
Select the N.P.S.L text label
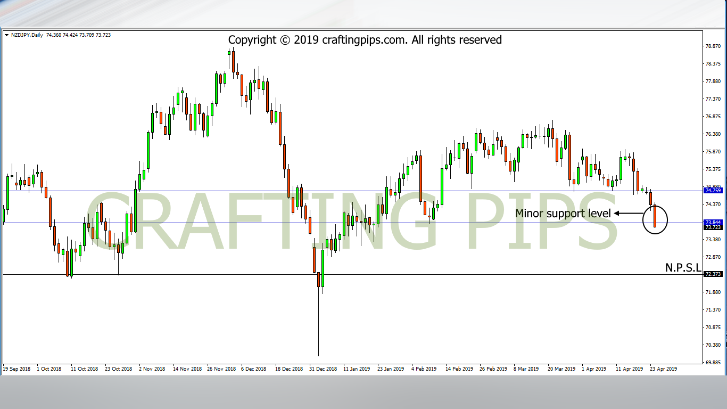[683, 268]
